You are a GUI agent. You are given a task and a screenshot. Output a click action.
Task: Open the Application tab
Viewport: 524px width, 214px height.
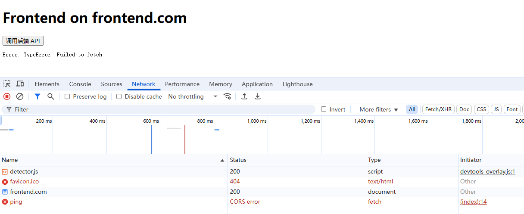257,84
